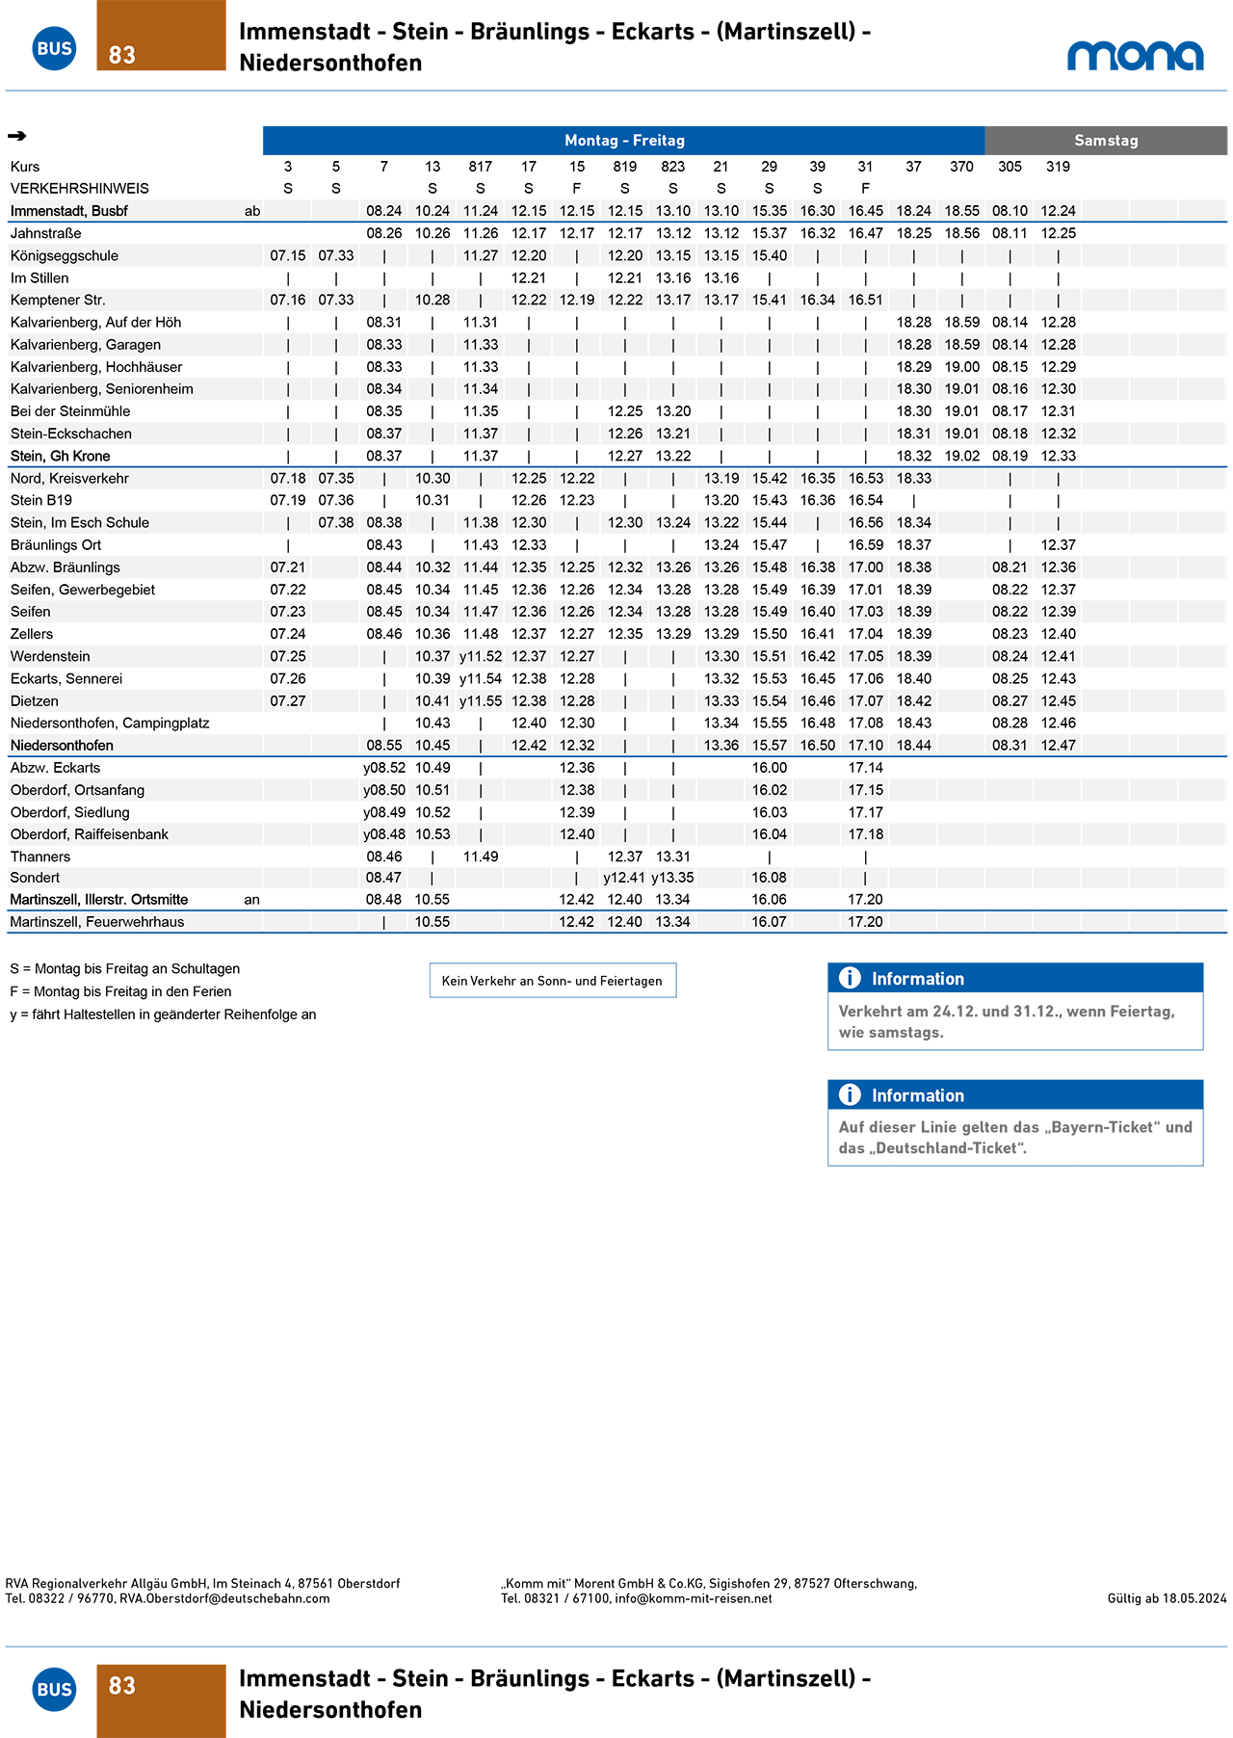Screen dimensions: 1233x1738
Task: Select 'Martinszell, Feuerwehrhaus' stop label
Action: pos(97,922)
